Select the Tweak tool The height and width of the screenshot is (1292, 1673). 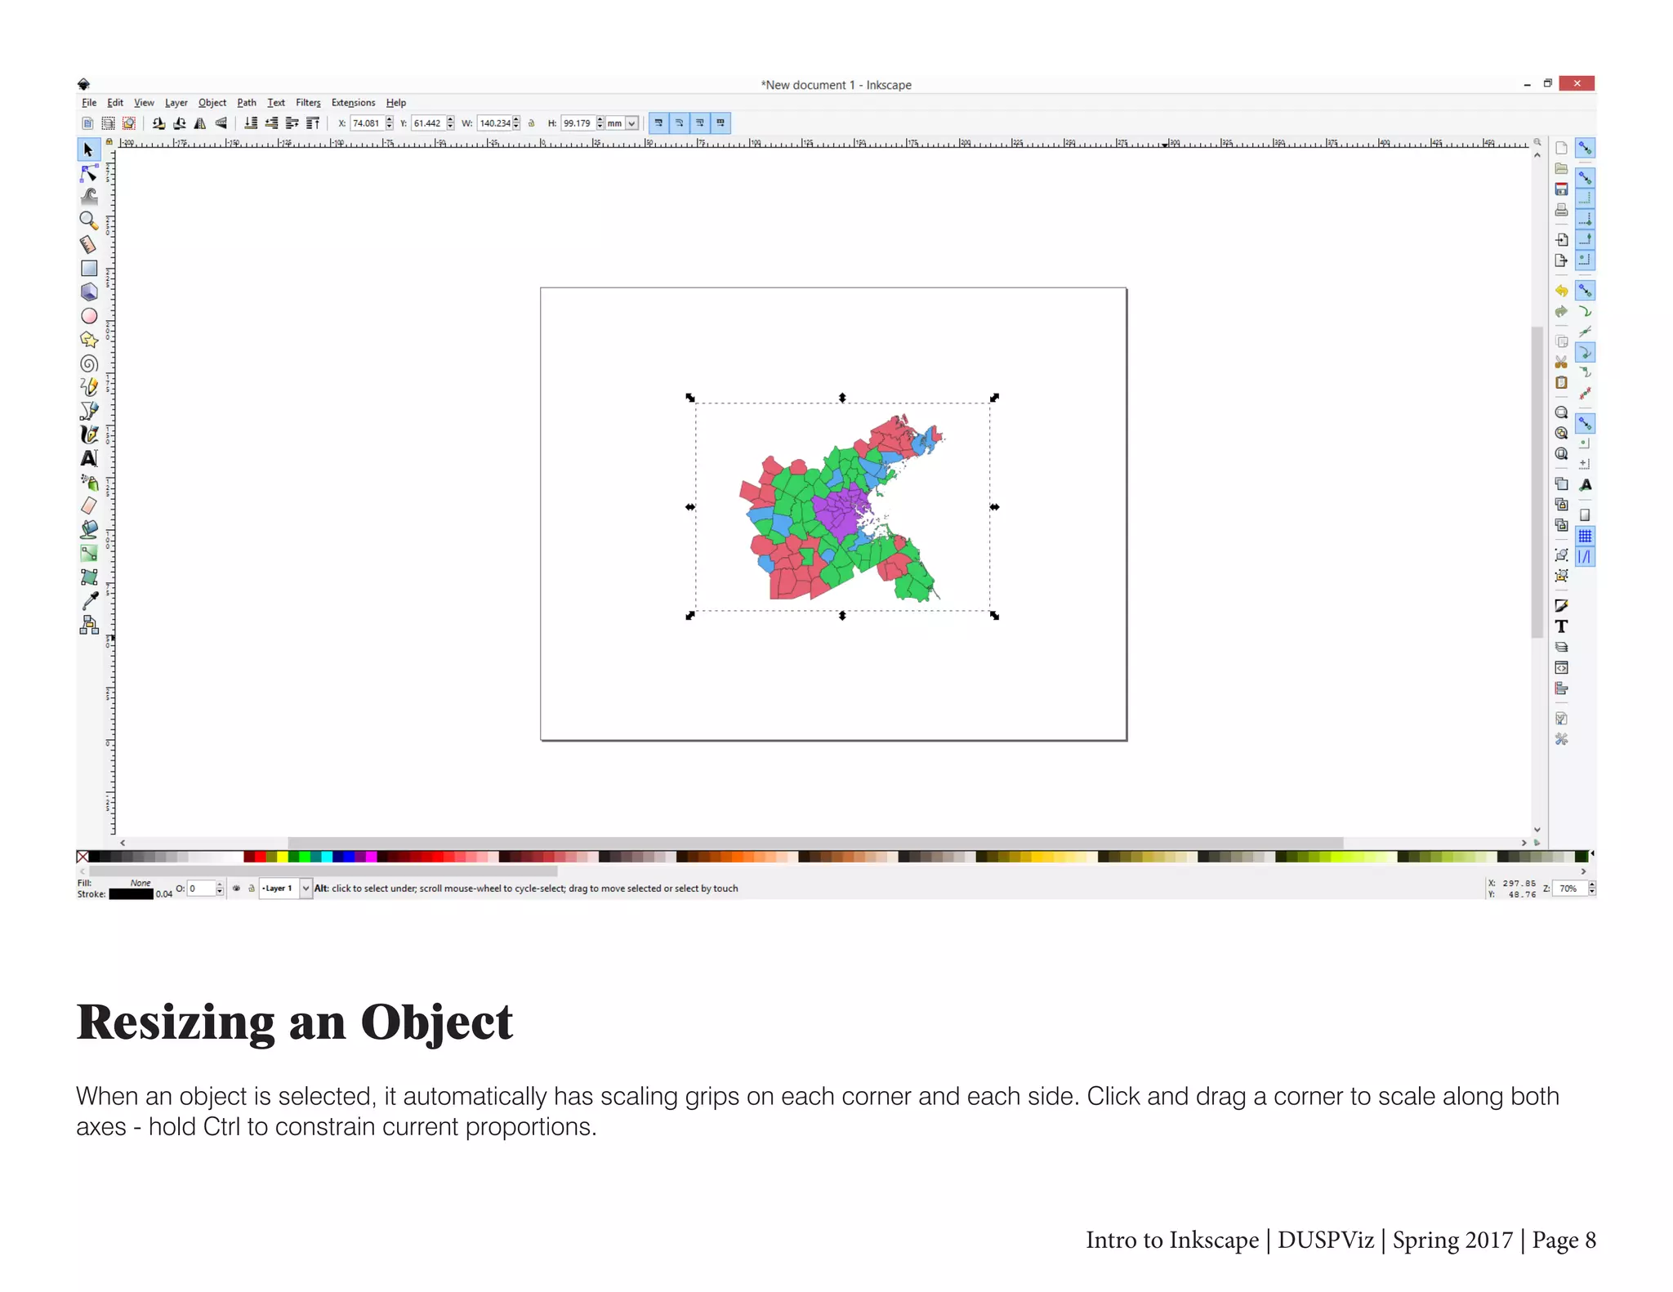click(x=88, y=197)
